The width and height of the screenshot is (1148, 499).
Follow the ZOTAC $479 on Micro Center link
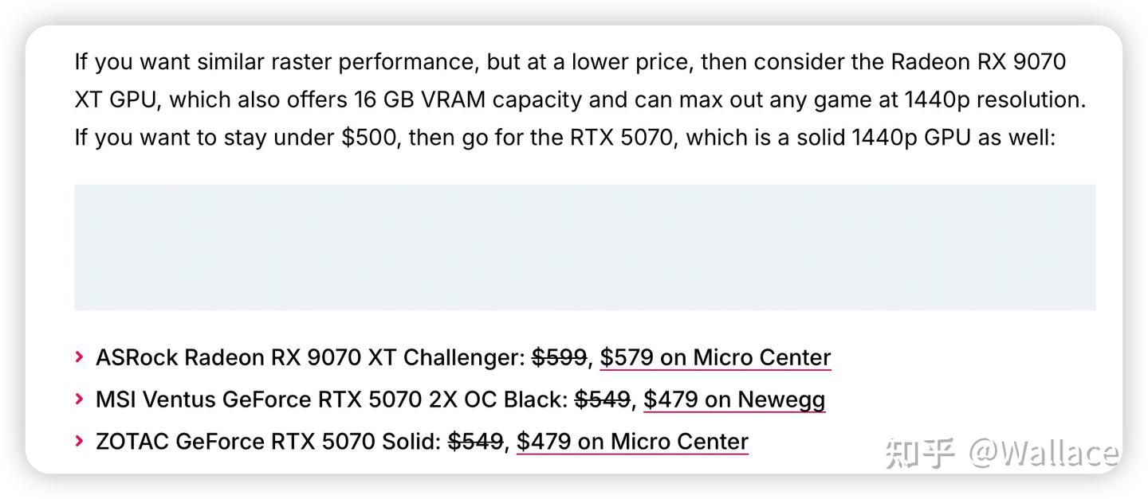[x=632, y=442]
